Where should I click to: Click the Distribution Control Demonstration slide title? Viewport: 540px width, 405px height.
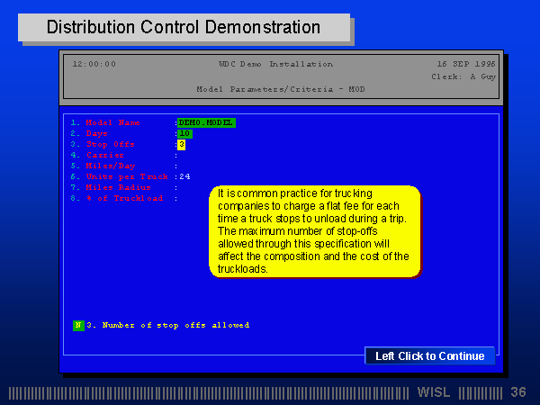coord(184,27)
